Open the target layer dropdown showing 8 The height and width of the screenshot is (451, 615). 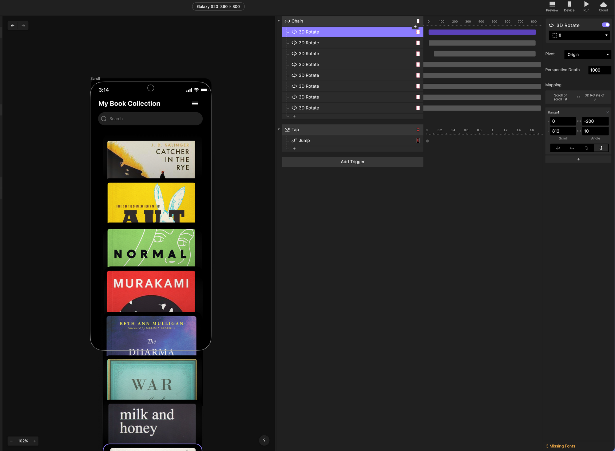click(580, 35)
